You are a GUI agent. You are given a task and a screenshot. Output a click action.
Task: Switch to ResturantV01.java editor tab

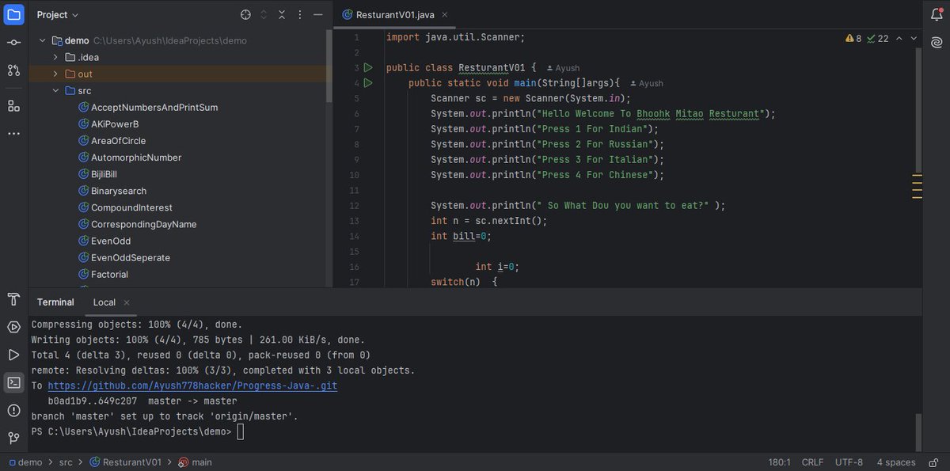394,14
